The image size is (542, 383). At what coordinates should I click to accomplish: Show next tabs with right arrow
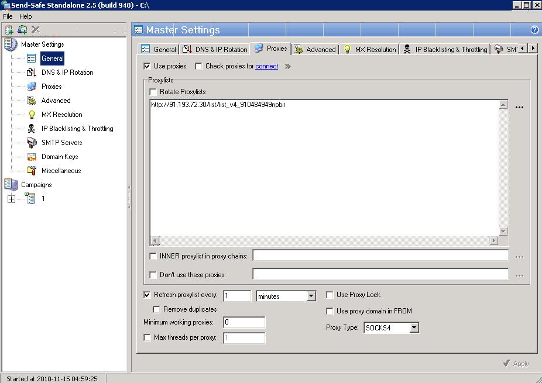click(x=533, y=49)
